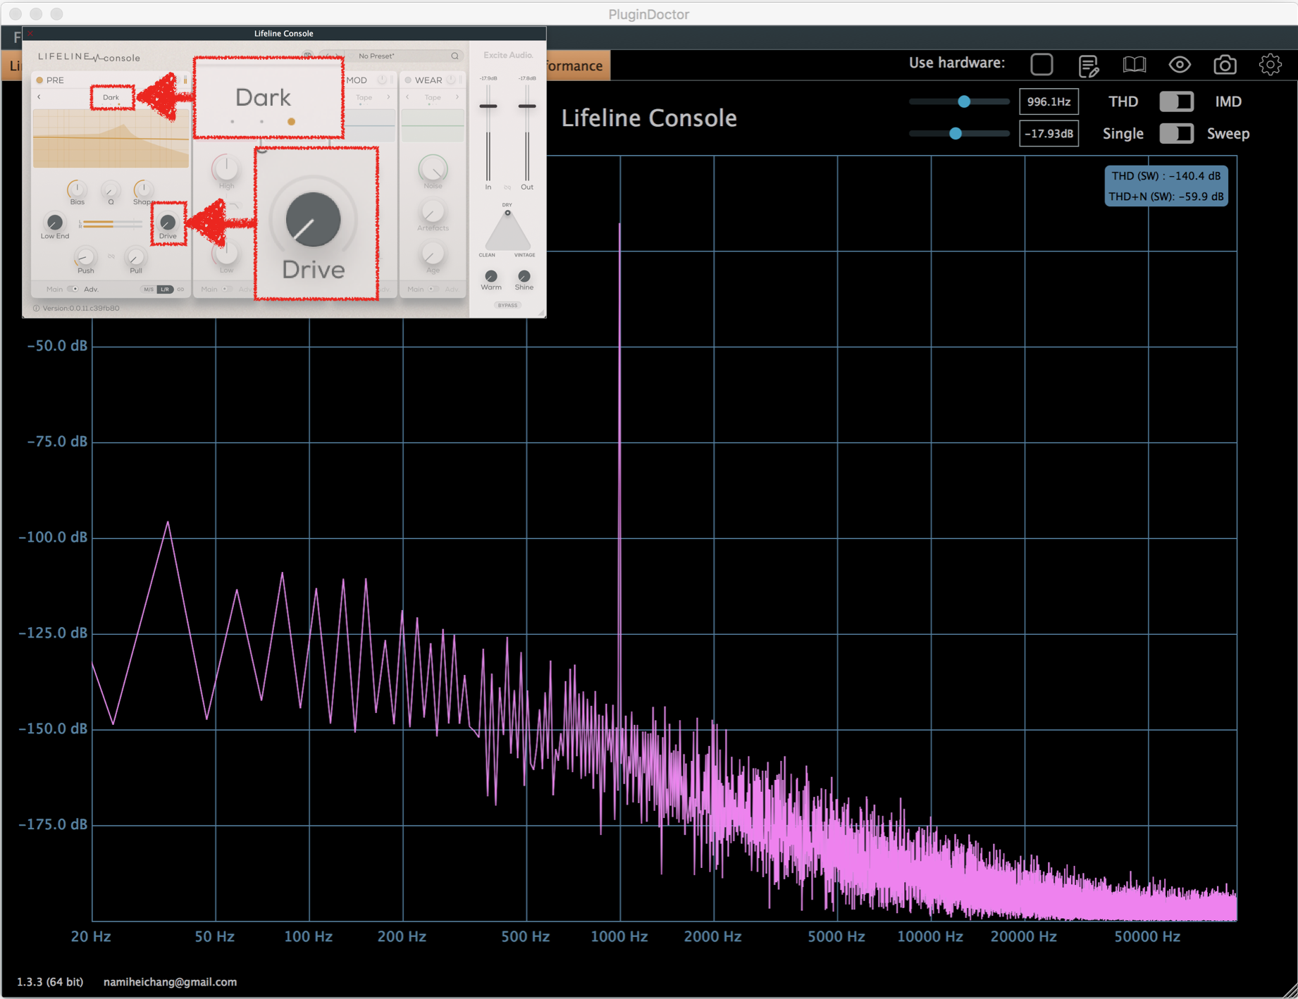Go to previous WEAR type with left chevron
The image size is (1298, 999).
tap(407, 97)
